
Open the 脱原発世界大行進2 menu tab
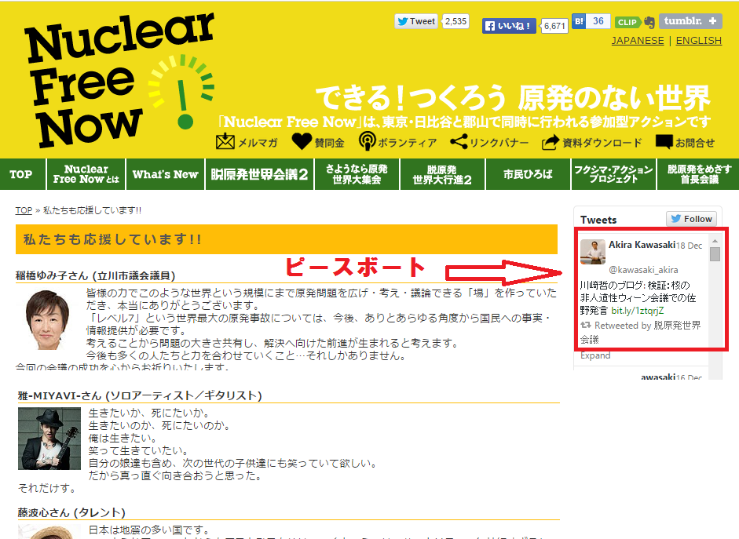[x=442, y=175]
